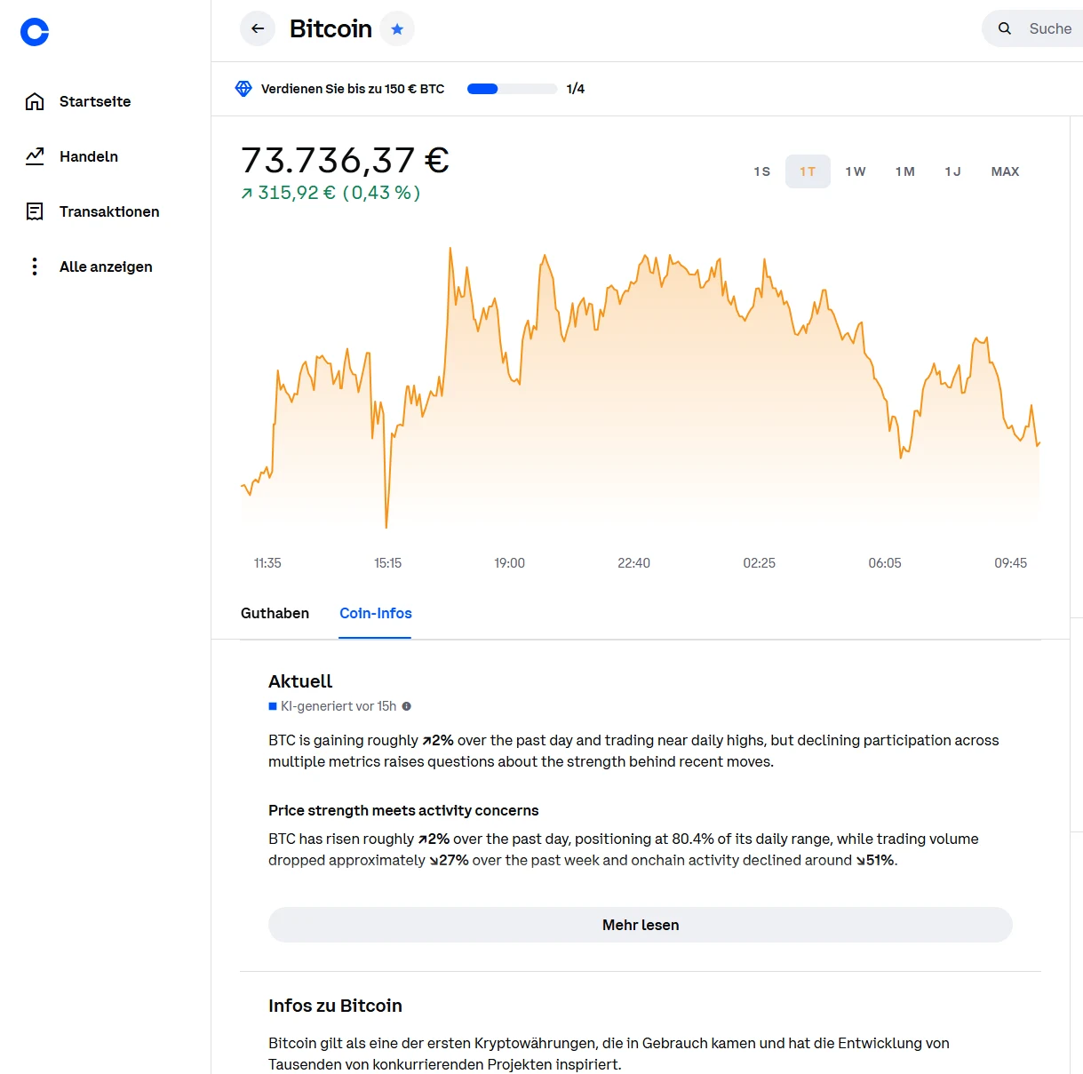Click chart time label 09:45
Viewport: 1083px width, 1074px height.
point(1011,563)
